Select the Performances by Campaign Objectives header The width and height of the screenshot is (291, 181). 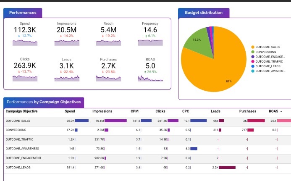[44, 102]
